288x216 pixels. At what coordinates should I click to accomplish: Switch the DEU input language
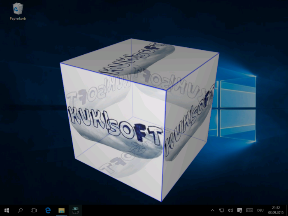[x=260, y=210]
